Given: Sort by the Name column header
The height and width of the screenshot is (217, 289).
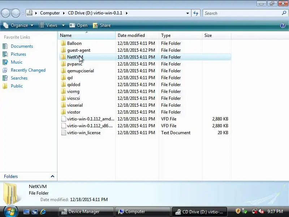Looking at the screenshot, I should pos(87,35).
